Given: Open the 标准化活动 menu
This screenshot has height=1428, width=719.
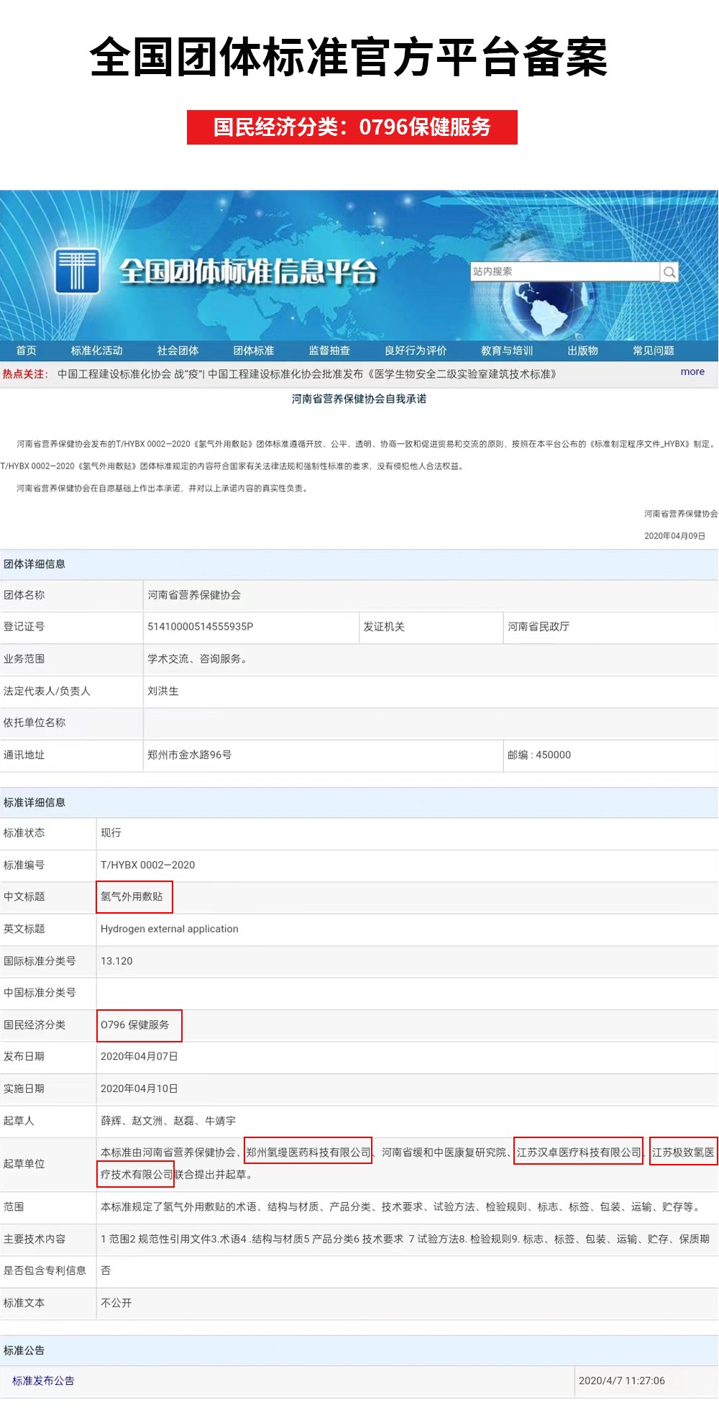Looking at the screenshot, I should [x=96, y=351].
